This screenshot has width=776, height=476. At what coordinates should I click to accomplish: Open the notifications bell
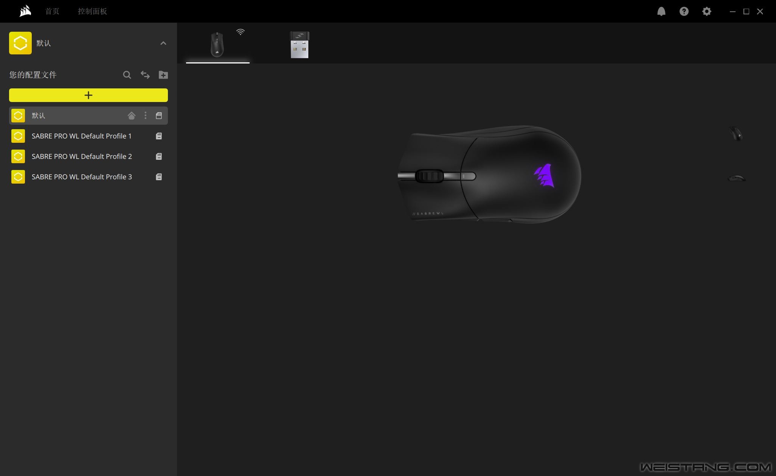click(661, 11)
